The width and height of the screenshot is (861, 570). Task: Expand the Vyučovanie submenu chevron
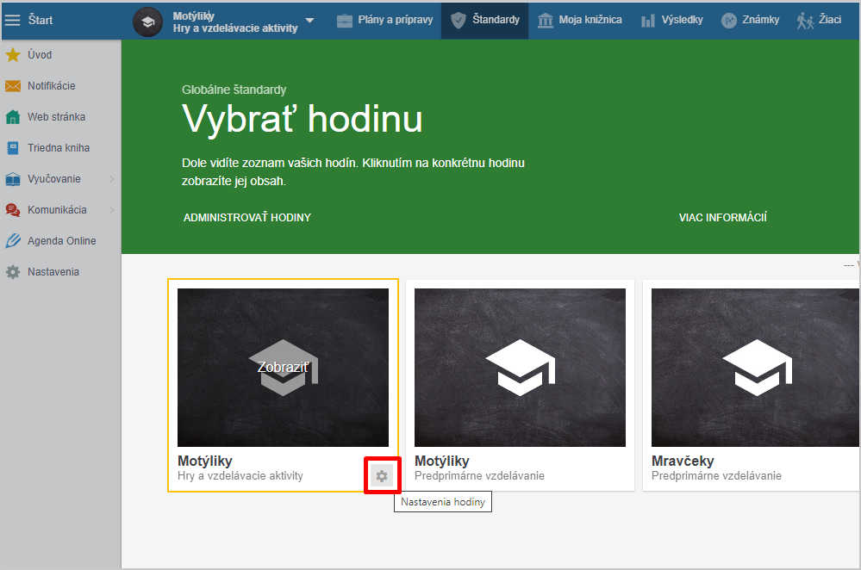click(112, 179)
